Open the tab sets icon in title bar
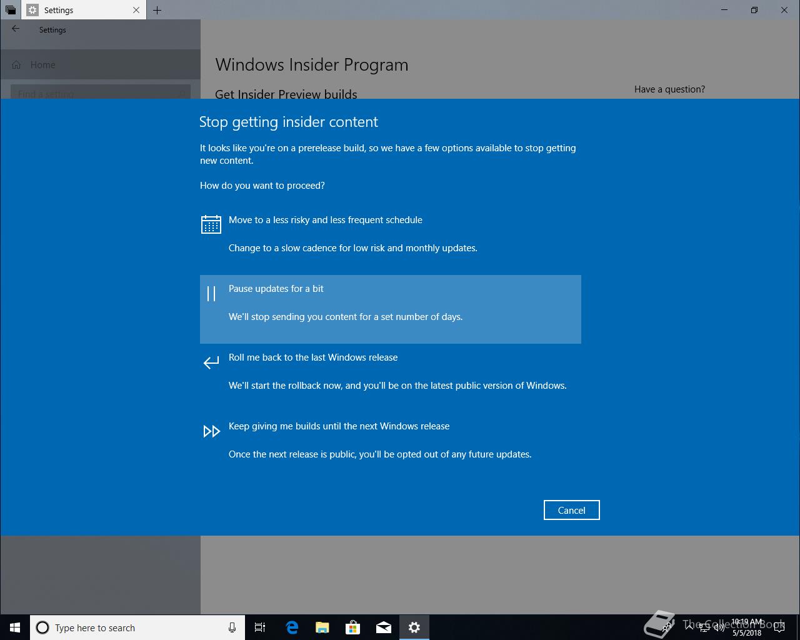 click(11, 10)
